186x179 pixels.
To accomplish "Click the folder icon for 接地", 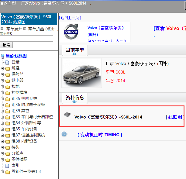I will tap(8, 87).
